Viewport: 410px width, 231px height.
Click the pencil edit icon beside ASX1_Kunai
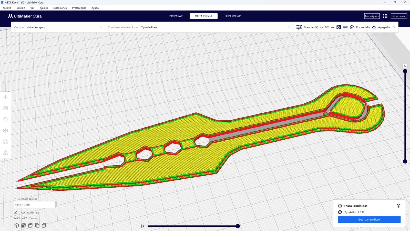16,213
